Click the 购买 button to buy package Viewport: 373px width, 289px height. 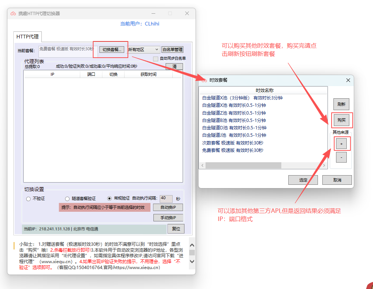click(x=341, y=120)
